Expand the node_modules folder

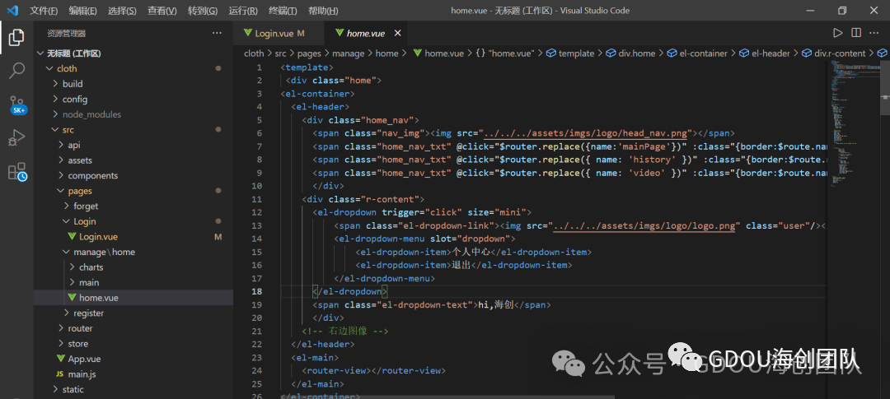(x=91, y=114)
